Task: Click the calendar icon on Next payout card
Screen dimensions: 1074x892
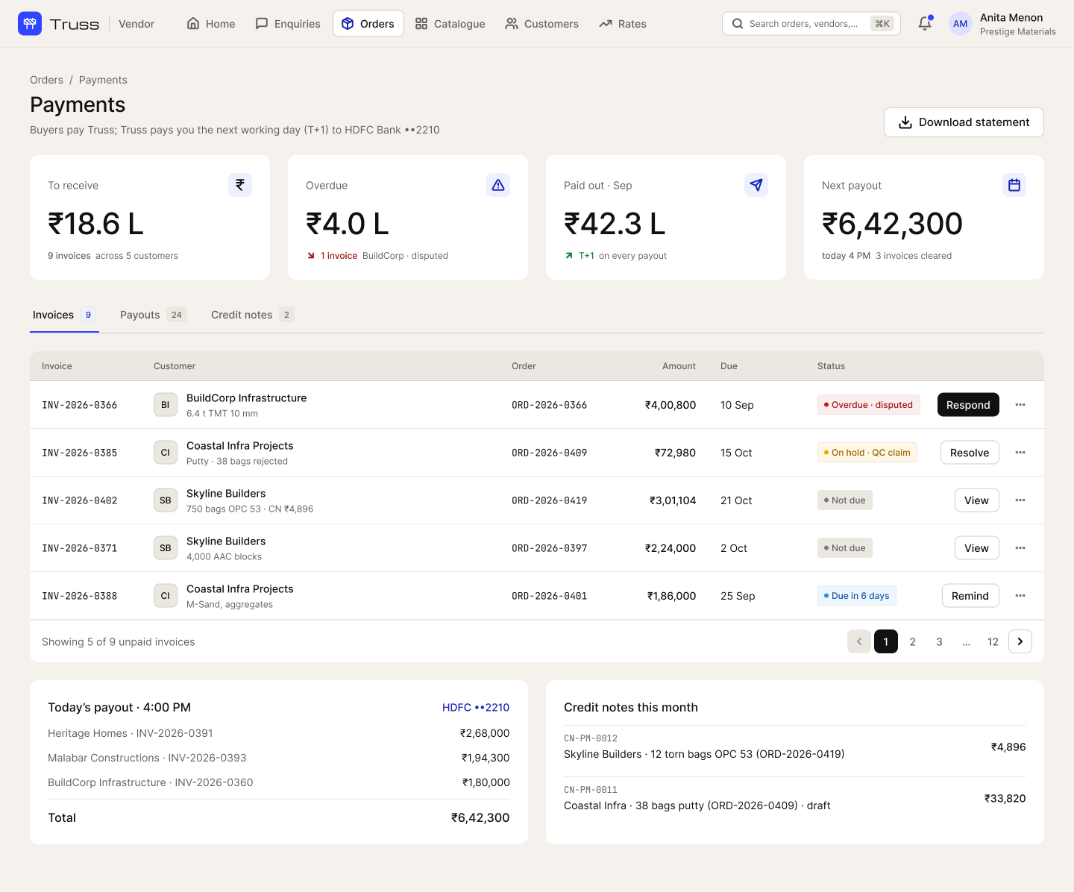Action: (x=1014, y=185)
